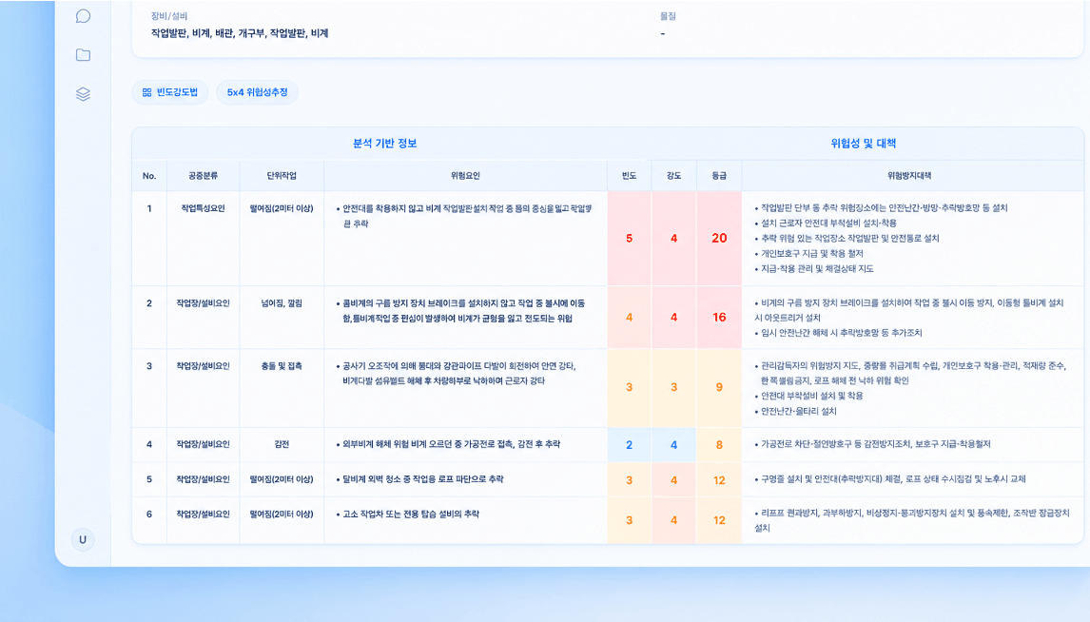This screenshot has width=1090, height=622.
Task: Open the chat bubble icon in sidebar
Action: coord(83,16)
